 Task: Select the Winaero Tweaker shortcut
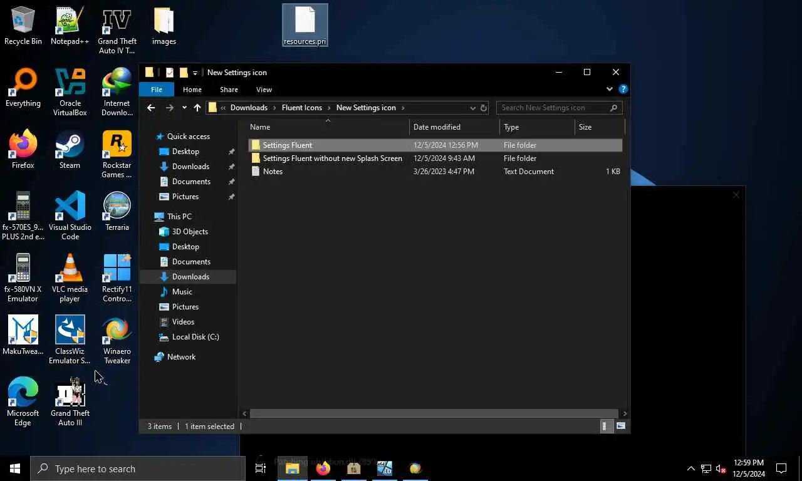click(117, 341)
